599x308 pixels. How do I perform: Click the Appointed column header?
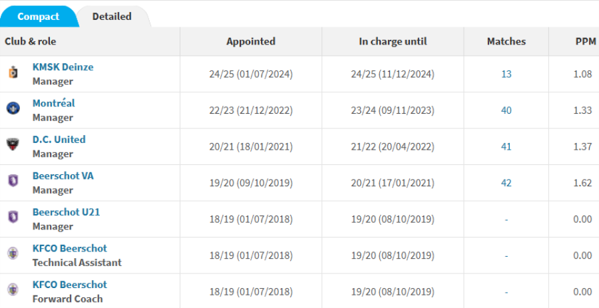(x=250, y=41)
